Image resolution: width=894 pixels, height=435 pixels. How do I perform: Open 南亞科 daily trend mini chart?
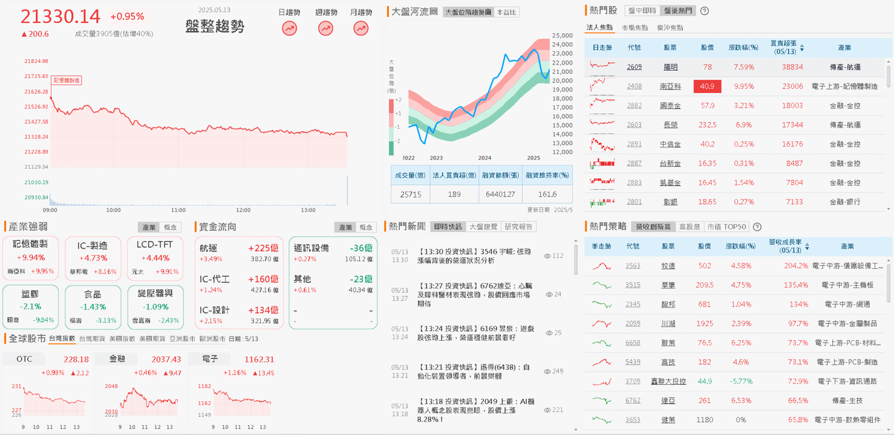pos(602,86)
